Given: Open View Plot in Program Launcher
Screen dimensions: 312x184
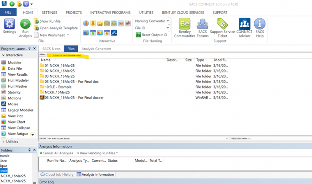Looking at the screenshot, I should pyautogui.click(x=15, y=116).
